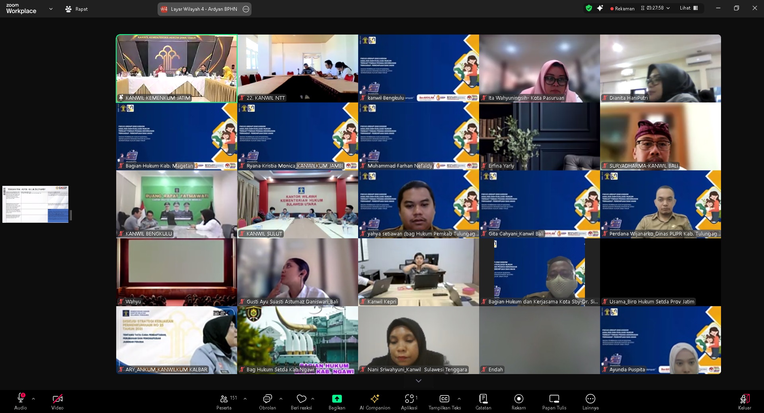
Task: Open the Rapat tab
Action: tap(76, 9)
